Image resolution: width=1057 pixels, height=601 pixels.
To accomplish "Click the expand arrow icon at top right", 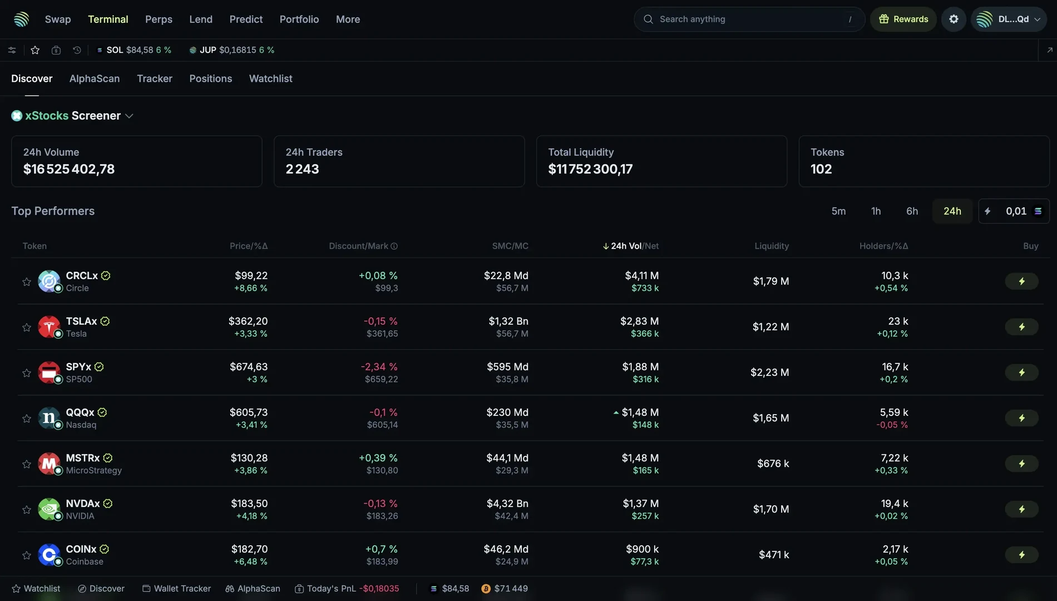I will click(1050, 50).
